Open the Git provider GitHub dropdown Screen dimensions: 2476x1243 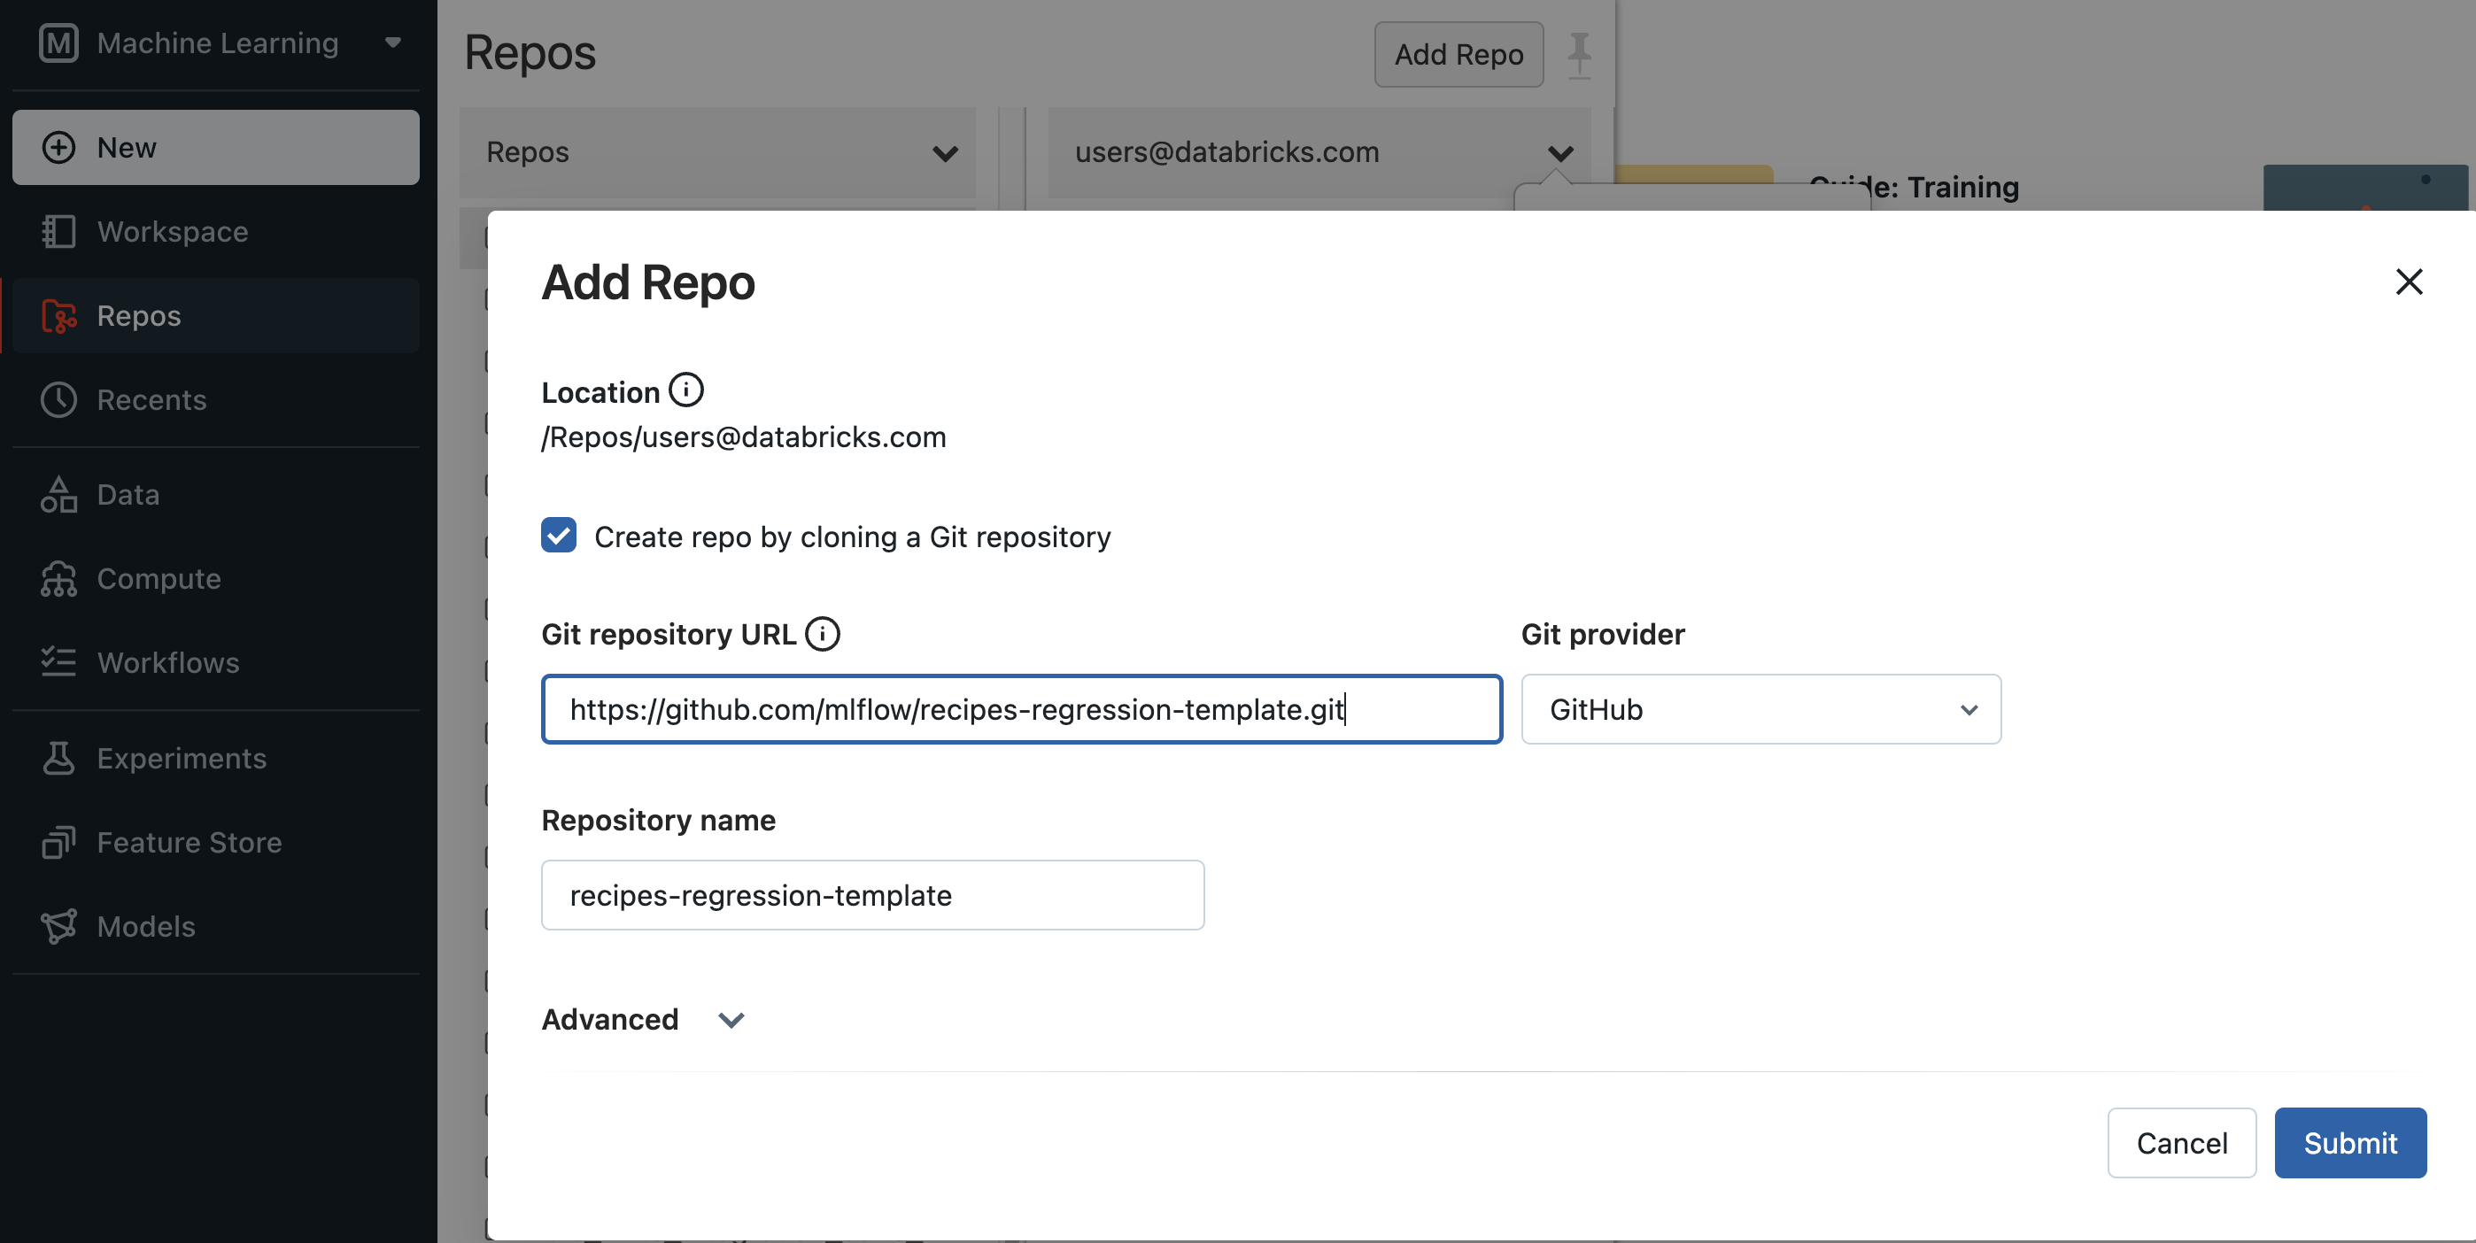click(1760, 709)
